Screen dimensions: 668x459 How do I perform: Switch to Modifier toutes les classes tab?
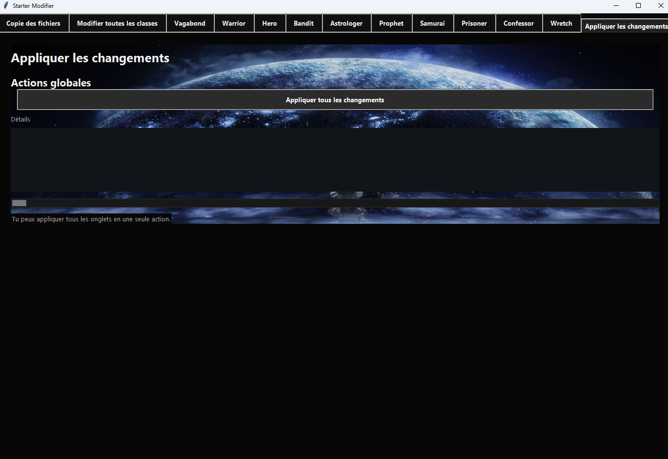(118, 23)
